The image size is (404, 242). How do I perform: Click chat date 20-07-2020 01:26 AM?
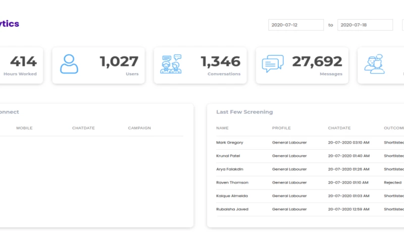[x=348, y=169]
